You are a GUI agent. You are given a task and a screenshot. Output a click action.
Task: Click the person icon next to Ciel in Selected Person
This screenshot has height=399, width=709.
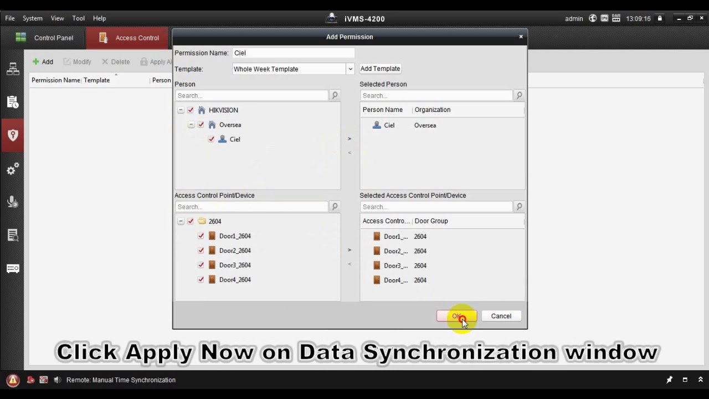coord(377,125)
